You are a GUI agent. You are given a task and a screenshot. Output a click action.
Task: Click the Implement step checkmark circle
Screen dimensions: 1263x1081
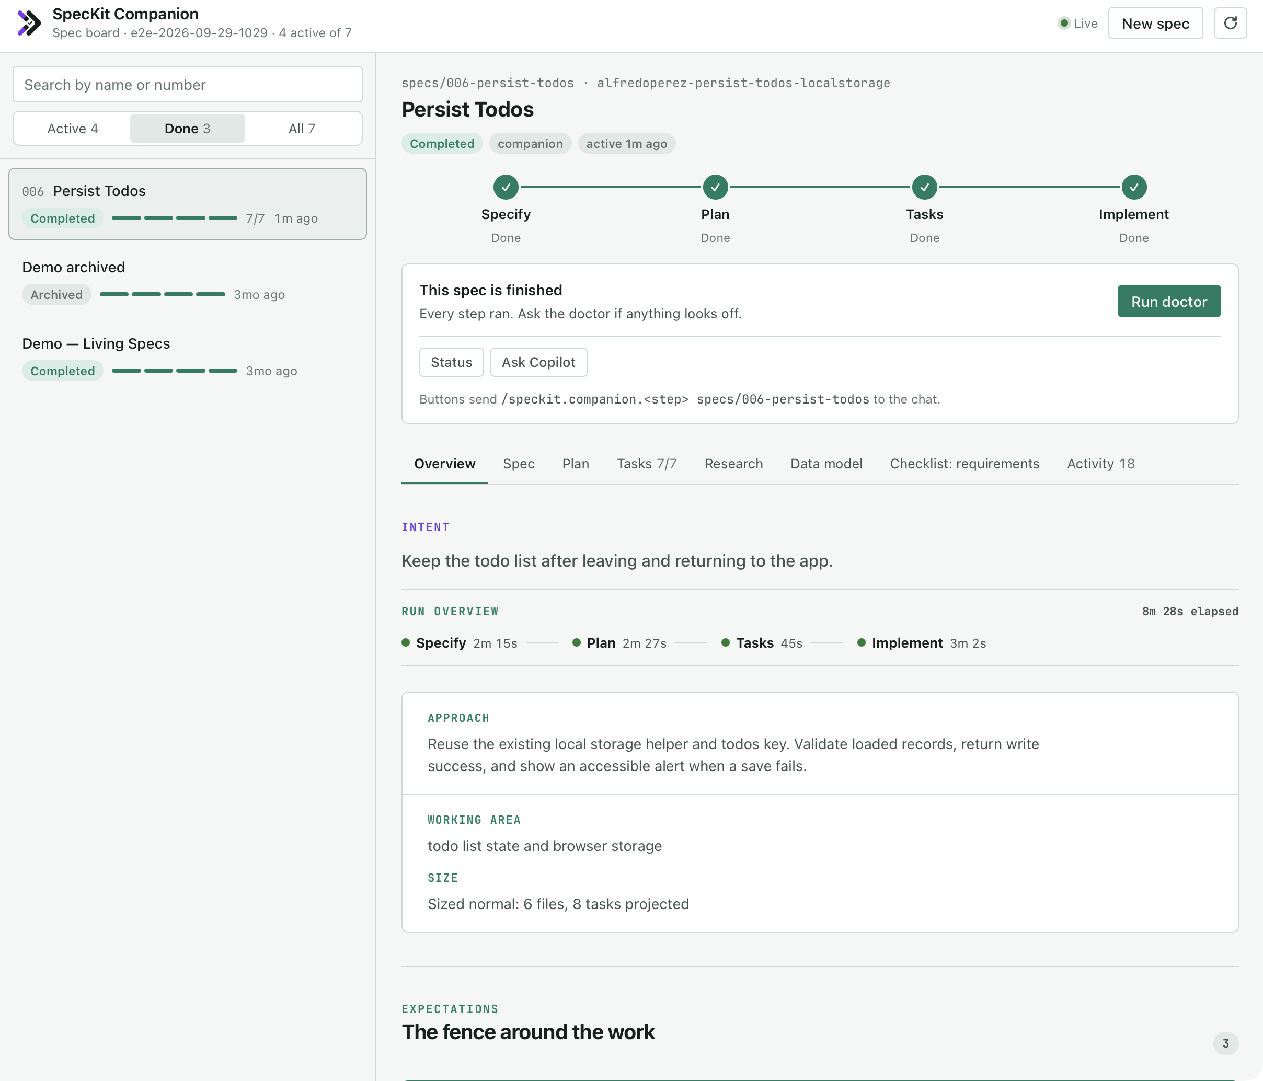pyautogui.click(x=1134, y=187)
